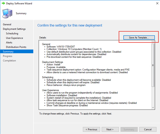Go back with the Previous button
This screenshot has width=160, height=134.
point(92,129)
